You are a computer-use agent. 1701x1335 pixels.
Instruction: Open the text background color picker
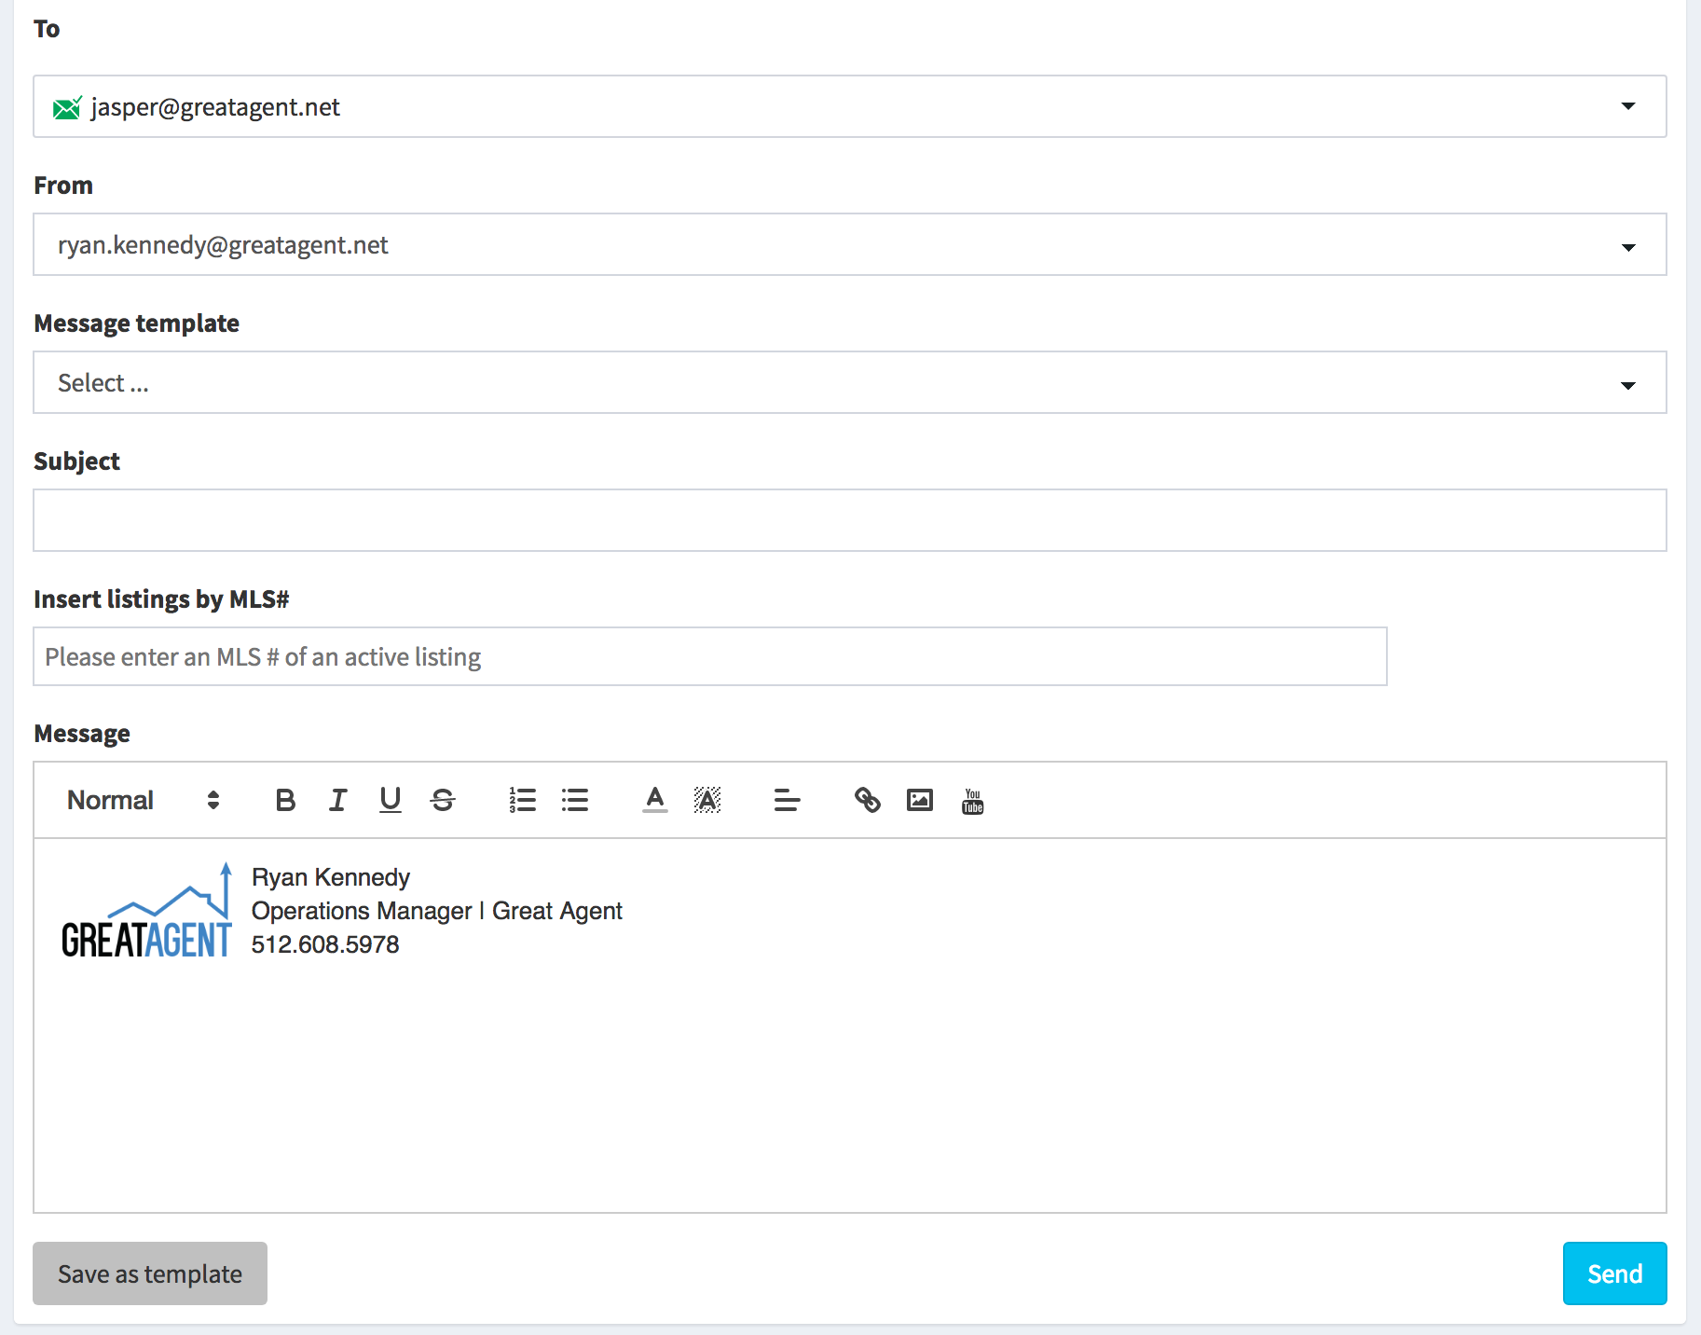pyautogui.click(x=707, y=800)
